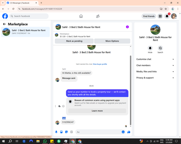
Task: Open Chrome tab search dropdown arrow
Action: tap(3, 3)
